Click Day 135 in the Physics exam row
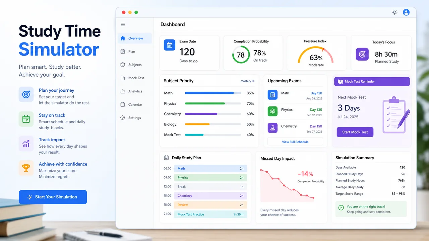The width and height of the screenshot is (429, 241). tap(316, 110)
